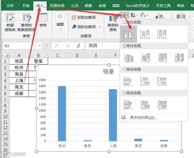Screen dimensions: 194x158
Task: Open My Add-ins (我的加载项)
Action: coord(84,27)
